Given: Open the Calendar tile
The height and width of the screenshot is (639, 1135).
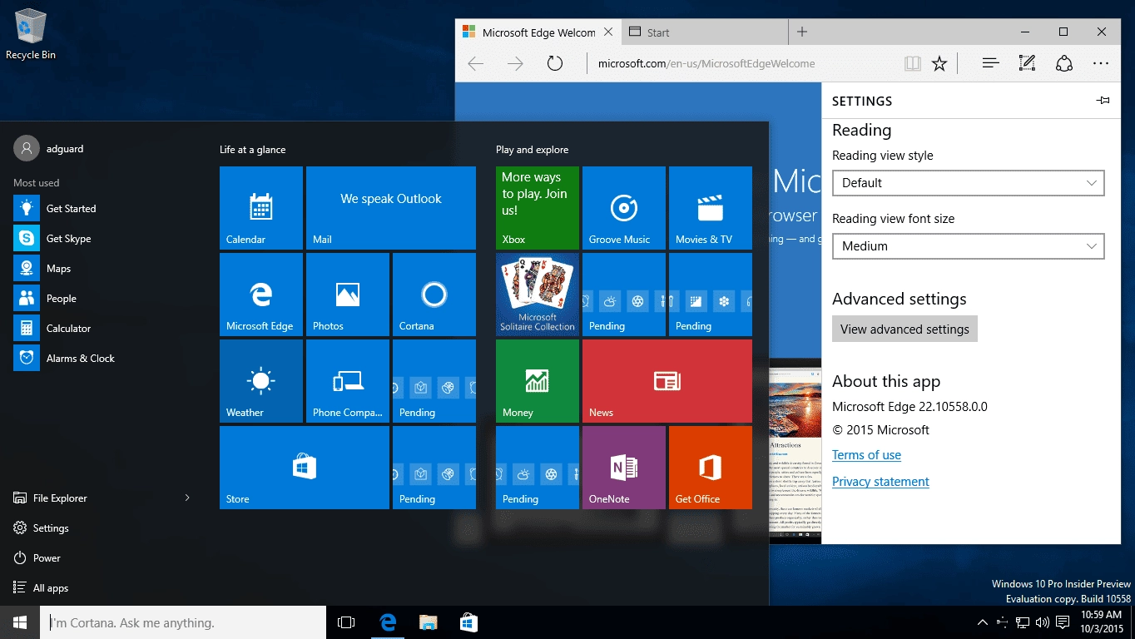Looking at the screenshot, I should click(x=261, y=208).
